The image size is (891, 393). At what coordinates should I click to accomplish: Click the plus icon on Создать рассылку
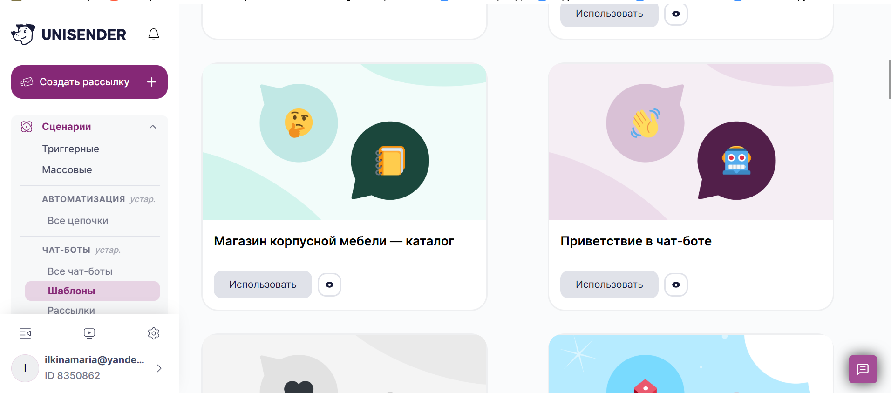pos(152,82)
